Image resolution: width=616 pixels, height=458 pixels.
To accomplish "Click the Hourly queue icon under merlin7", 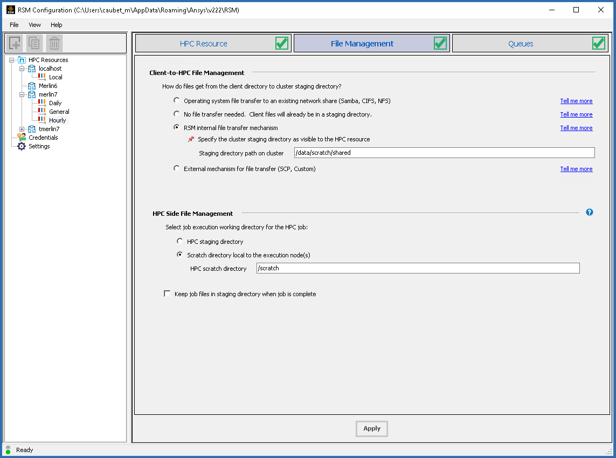I will (x=42, y=120).
